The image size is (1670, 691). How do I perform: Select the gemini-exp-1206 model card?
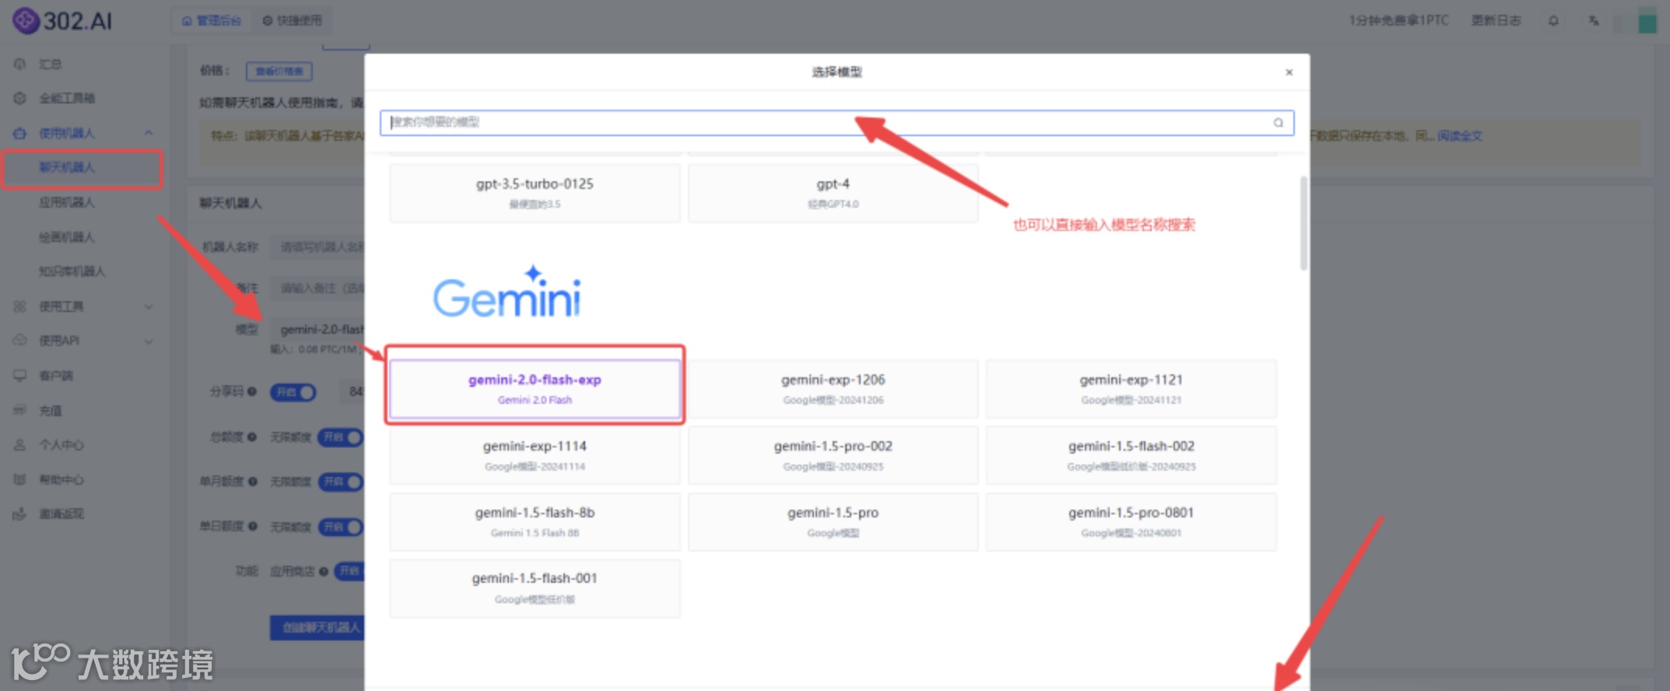click(x=833, y=388)
